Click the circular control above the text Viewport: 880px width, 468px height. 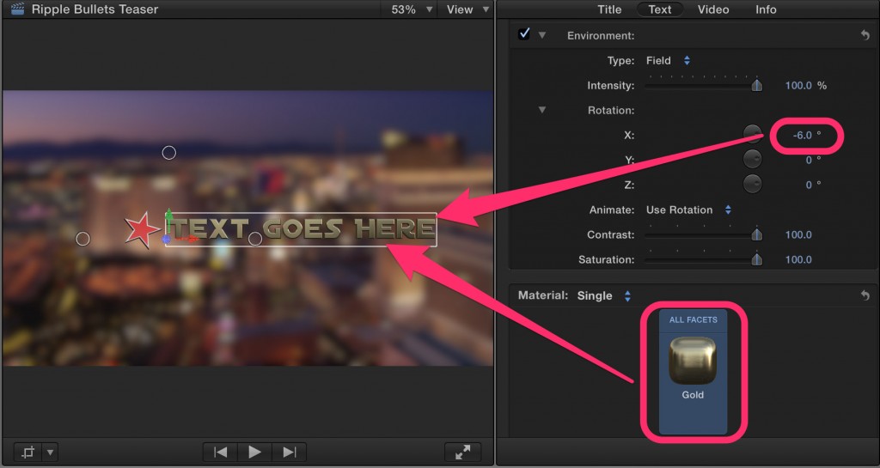pyautogui.click(x=169, y=153)
